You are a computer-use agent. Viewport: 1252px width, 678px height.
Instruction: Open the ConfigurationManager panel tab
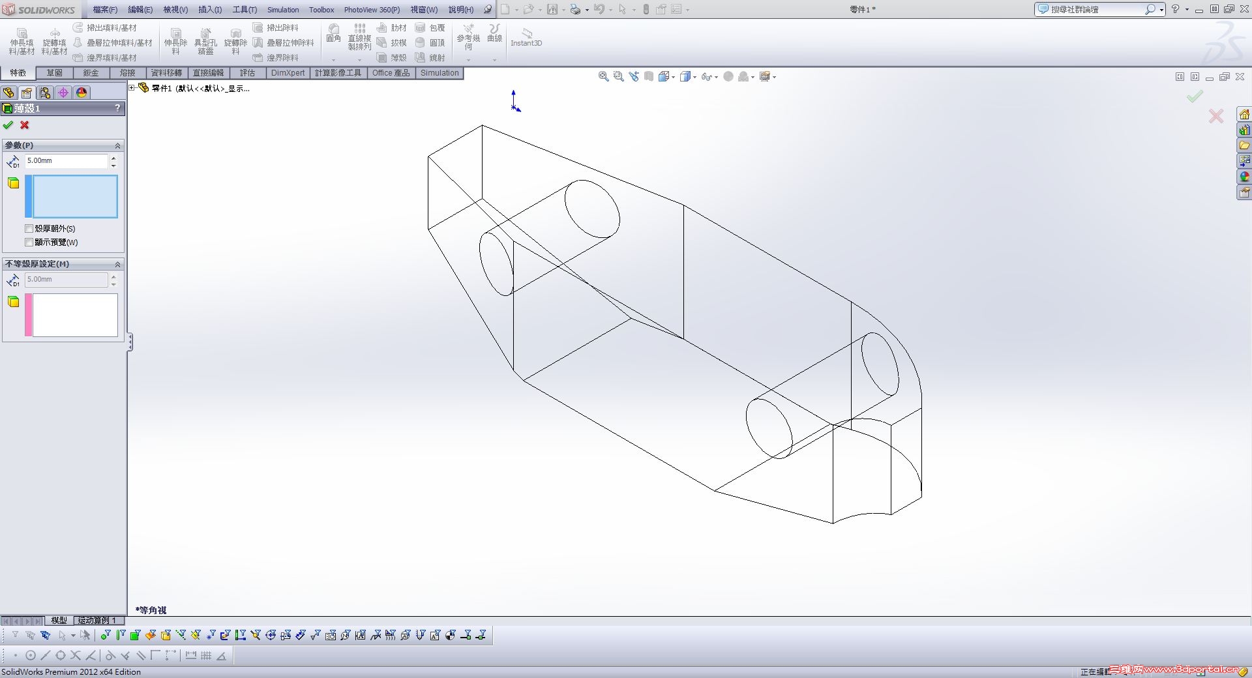(45, 93)
